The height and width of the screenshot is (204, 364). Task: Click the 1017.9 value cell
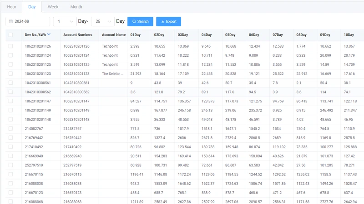click(x=183, y=128)
